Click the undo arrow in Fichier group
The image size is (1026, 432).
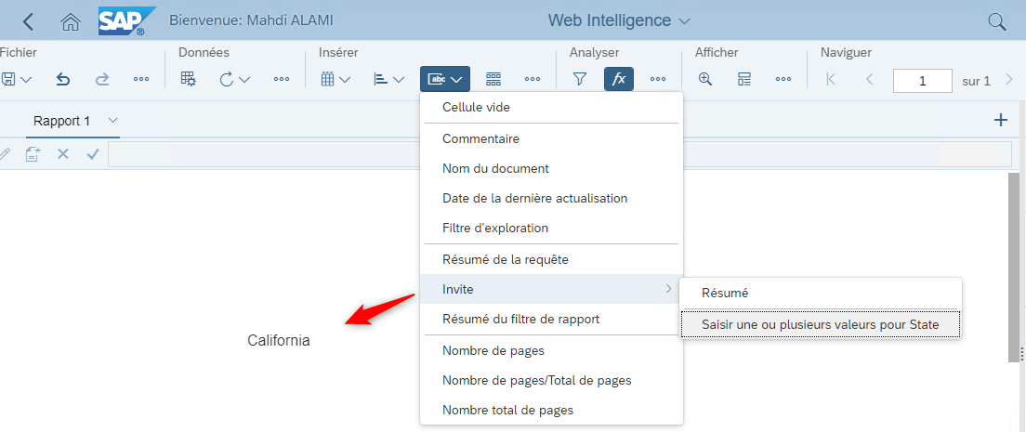tap(63, 79)
